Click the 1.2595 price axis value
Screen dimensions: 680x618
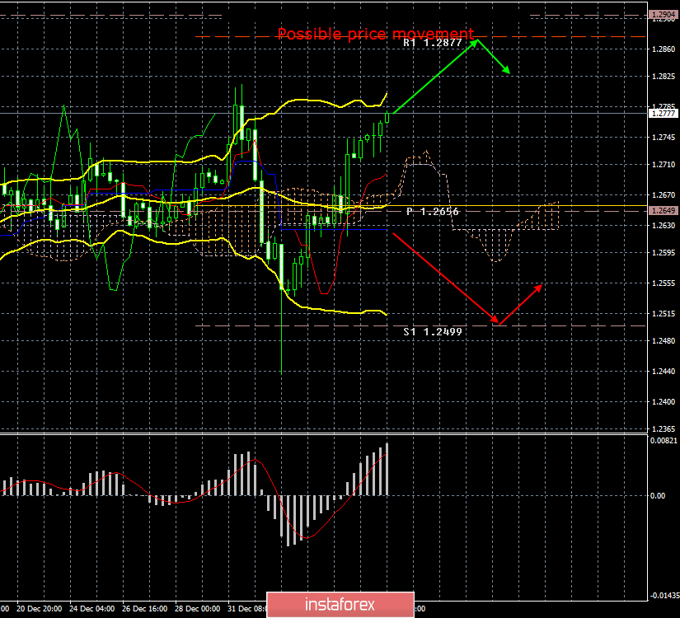tap(664, 252)
